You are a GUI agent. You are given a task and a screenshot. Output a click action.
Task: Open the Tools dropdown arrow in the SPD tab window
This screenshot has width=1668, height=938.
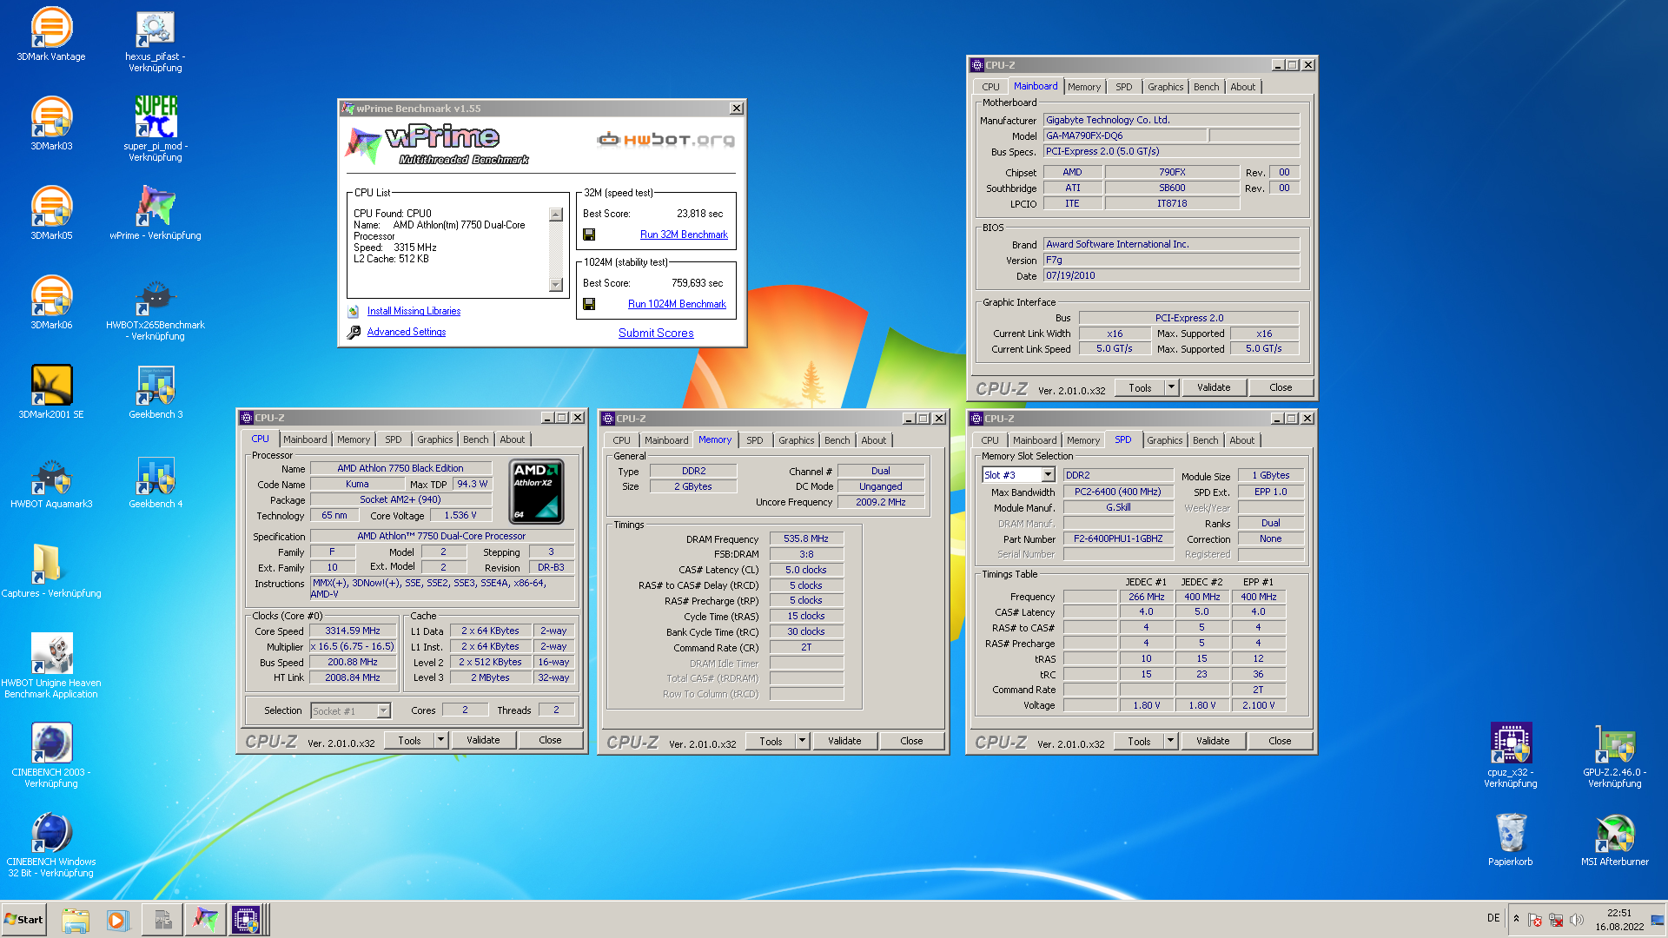[1171, 741]
